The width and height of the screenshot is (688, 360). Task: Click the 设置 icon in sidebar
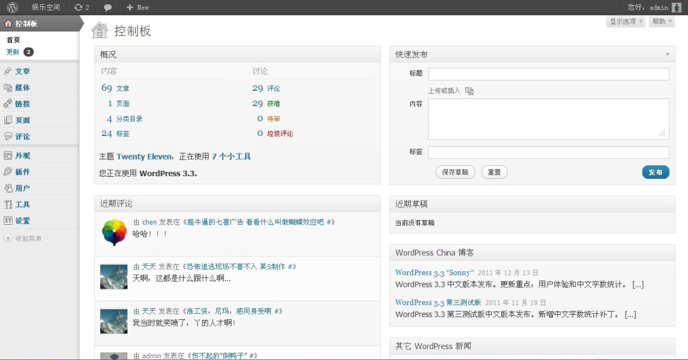[x=8, y=220]
